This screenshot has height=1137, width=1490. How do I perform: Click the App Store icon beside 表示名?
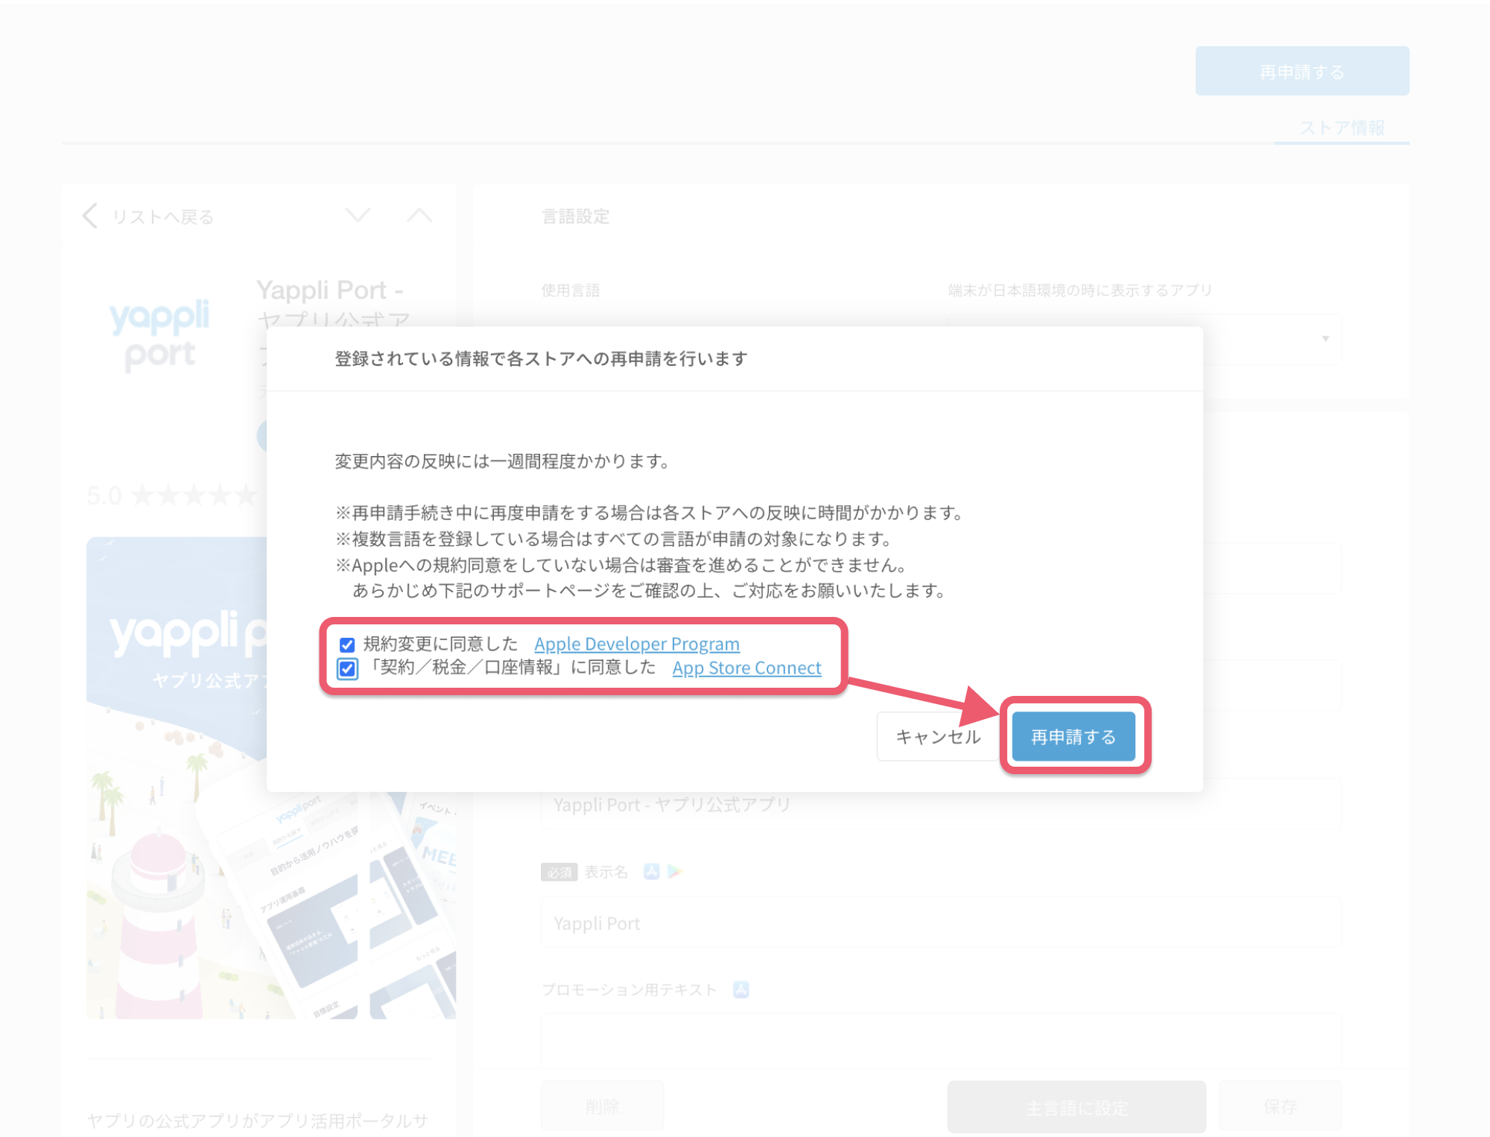652,872
